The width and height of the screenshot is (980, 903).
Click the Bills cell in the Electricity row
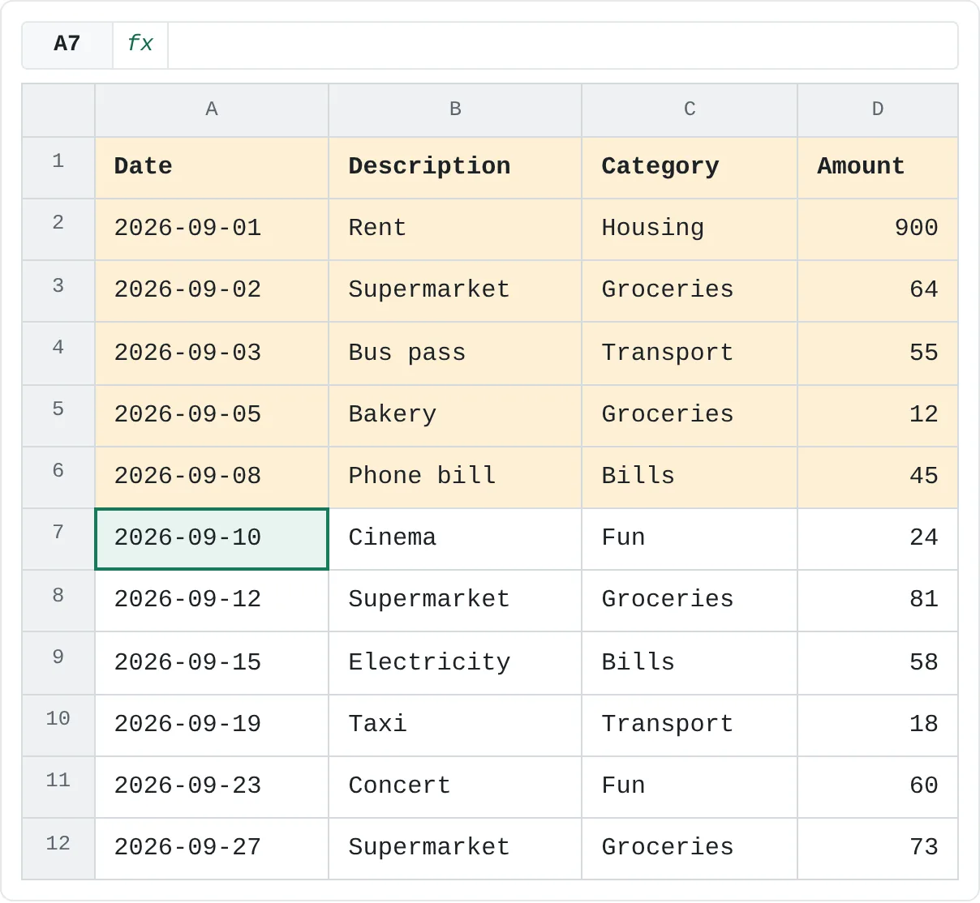(x=690, y=663)
